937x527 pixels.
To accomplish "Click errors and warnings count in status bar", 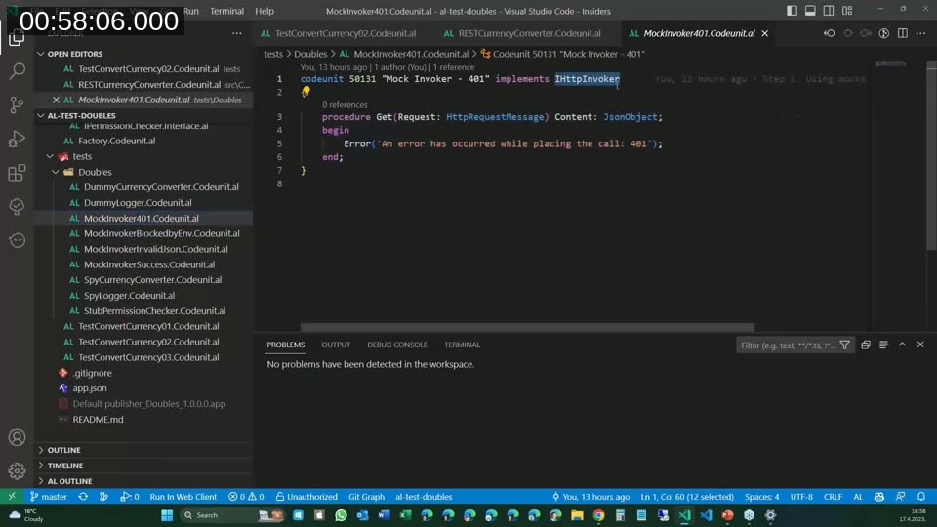I will click(246, 497).
